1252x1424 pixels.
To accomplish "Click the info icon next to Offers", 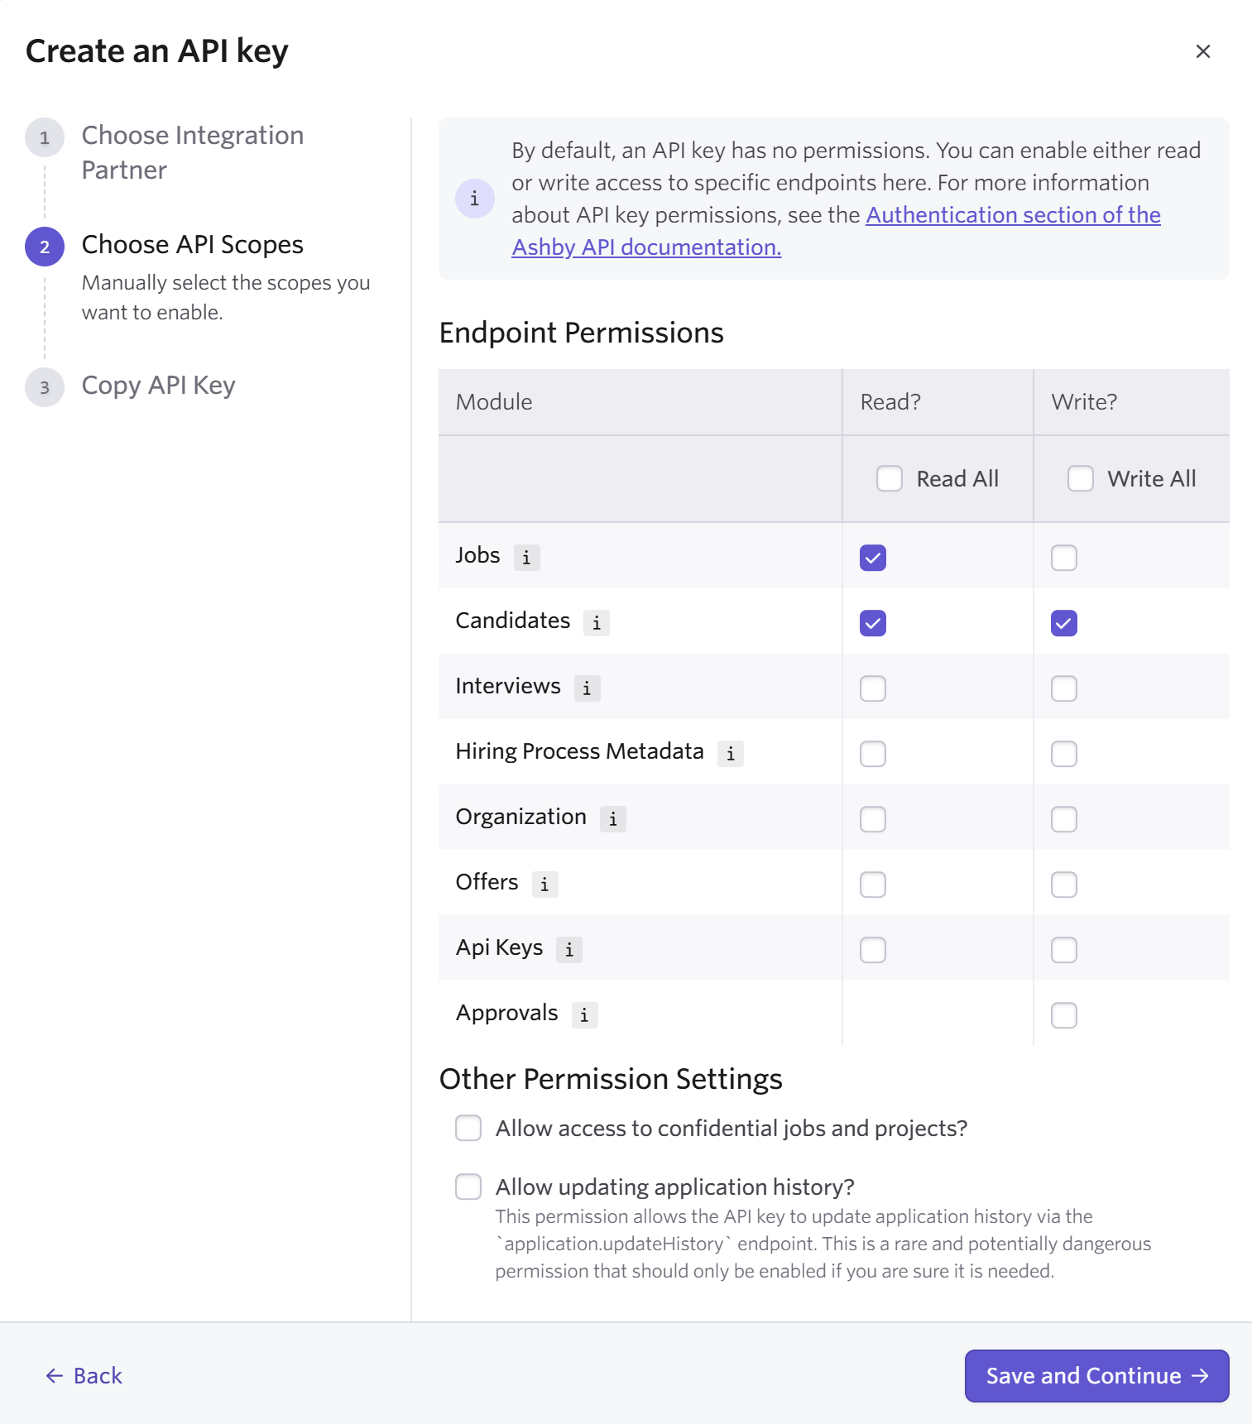I will point(544,885).
